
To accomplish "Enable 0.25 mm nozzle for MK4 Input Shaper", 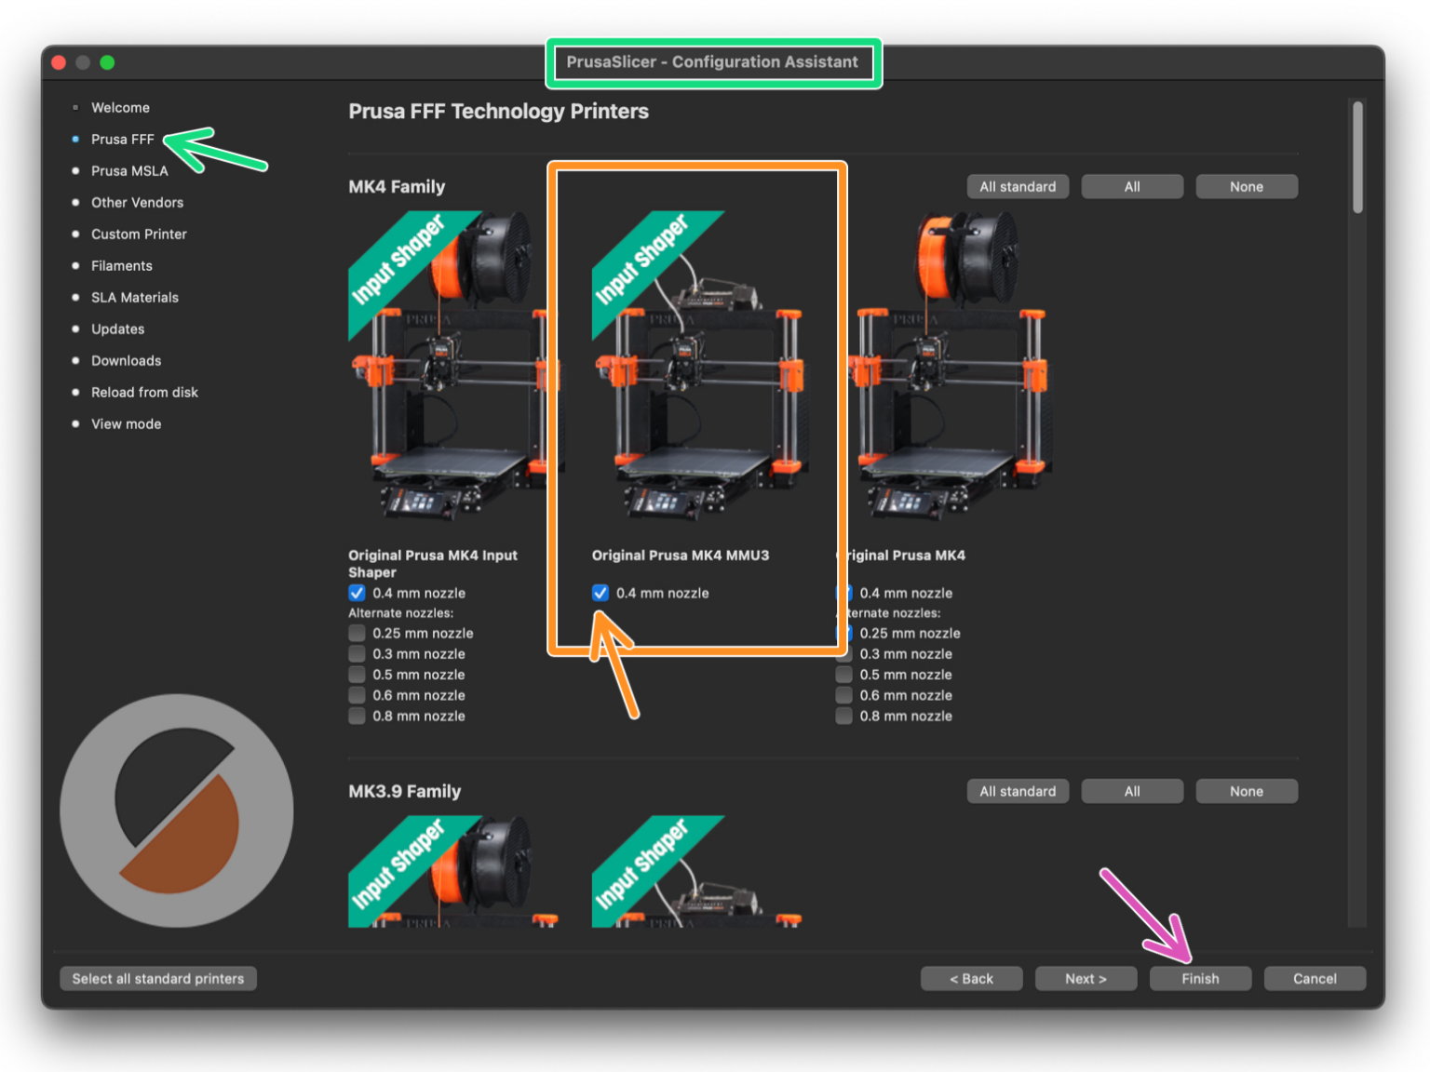I will (357, 633).
